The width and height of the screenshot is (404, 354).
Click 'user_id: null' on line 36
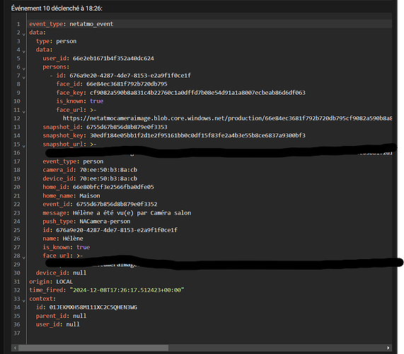click(x=58, y=324)
